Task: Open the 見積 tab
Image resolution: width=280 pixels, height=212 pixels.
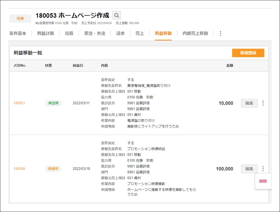Action: [x=69, y=33]
